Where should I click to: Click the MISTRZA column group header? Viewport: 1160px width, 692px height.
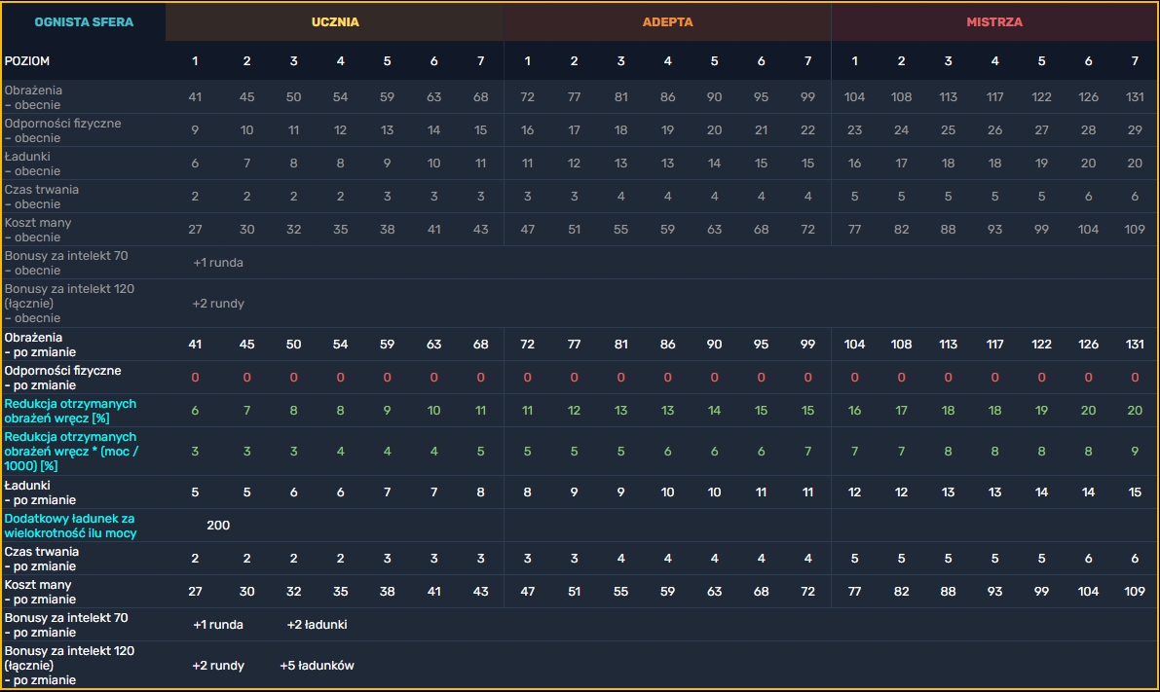(994, 22)
